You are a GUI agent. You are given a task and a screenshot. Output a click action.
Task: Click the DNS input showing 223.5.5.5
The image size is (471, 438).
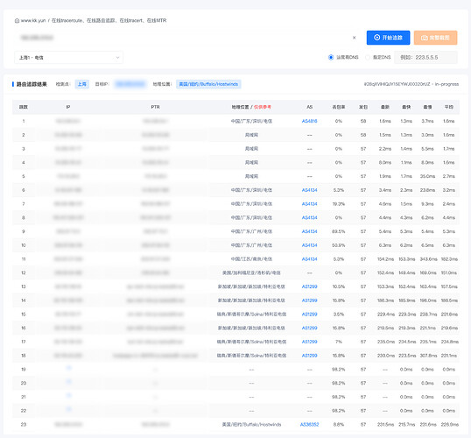coord(425,57)
